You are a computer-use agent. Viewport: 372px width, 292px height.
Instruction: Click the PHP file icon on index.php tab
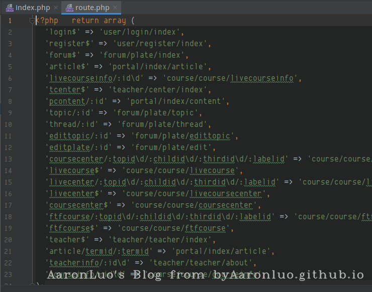10,8
